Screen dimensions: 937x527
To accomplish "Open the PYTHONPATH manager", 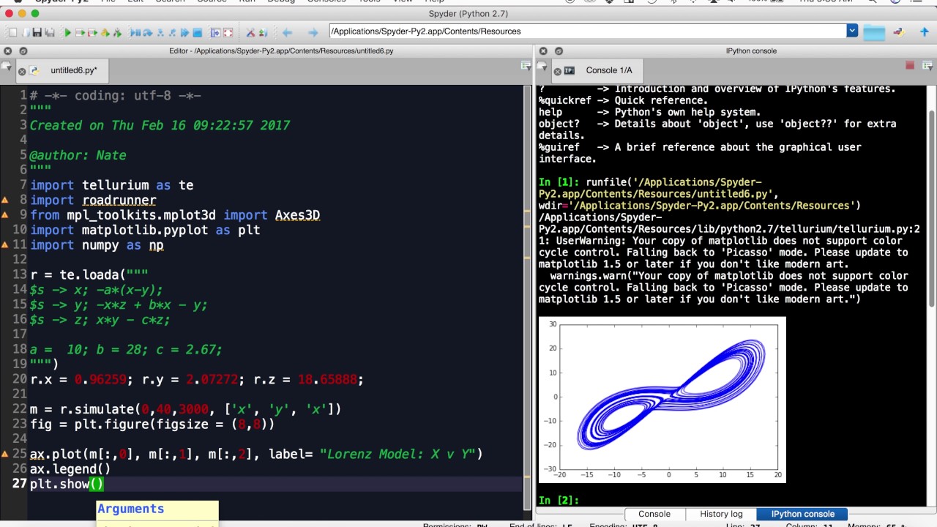I will pos(264,32).
